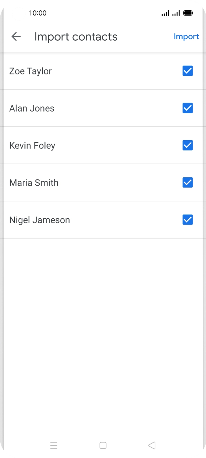Viewport: 206px width, 458px height.
Task: Tap the first signal strength icon
Action: click(165, 13)
